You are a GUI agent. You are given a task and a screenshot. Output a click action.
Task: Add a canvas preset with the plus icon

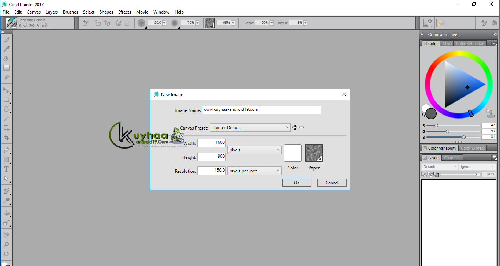[295, 127]
